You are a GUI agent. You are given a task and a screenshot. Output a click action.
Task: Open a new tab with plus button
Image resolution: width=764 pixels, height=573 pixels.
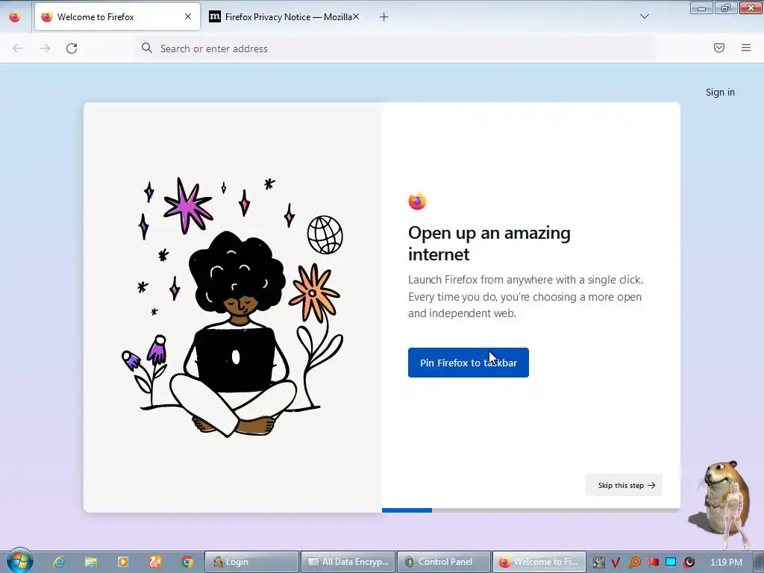(384, 17)
